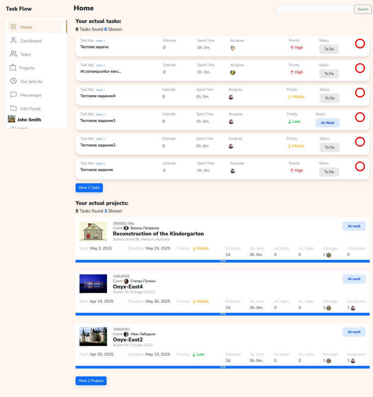Toggle red circle for Тестова задача task
This screenshot has width=373, height=397.
click(x=360, y=43)
